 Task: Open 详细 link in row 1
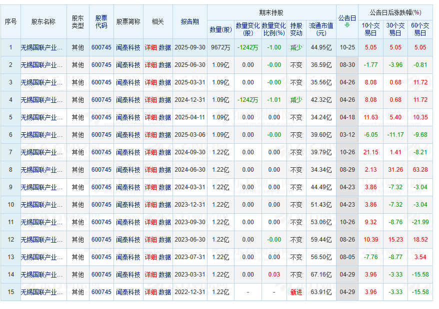150,47
